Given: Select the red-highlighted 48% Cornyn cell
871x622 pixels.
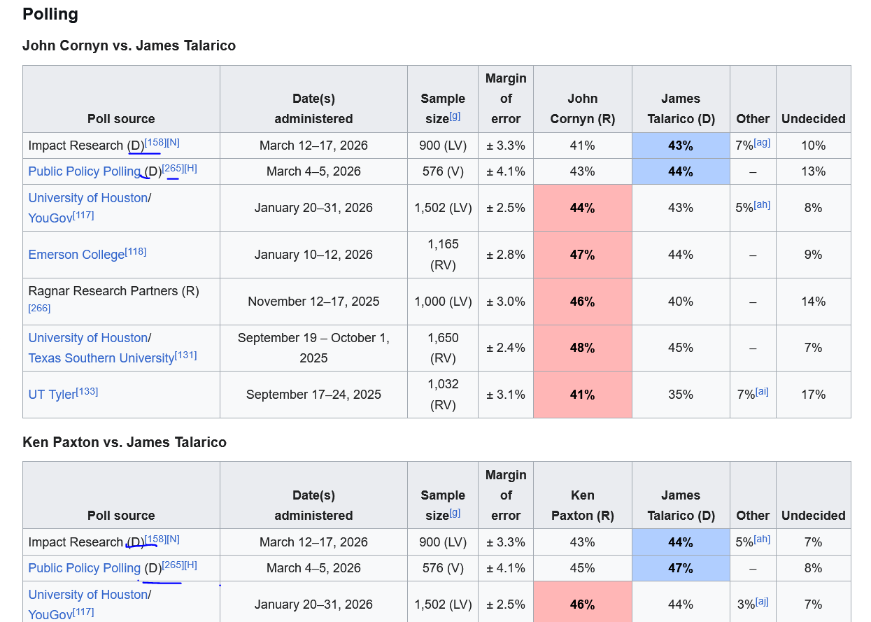Looking at the screenshot, I should click(x=583, y=348).
